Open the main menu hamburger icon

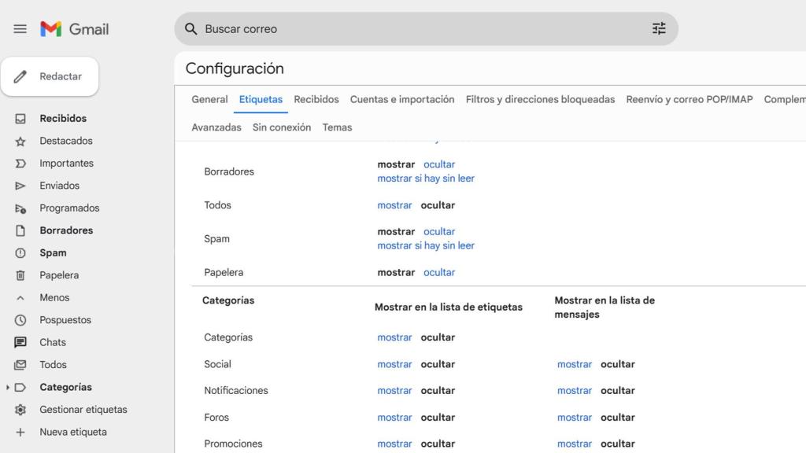coord(20,29)
